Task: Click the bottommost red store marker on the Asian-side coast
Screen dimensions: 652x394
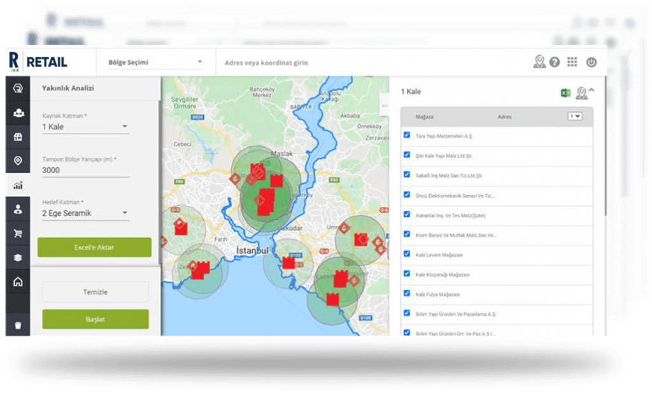Action: (332, 299)
